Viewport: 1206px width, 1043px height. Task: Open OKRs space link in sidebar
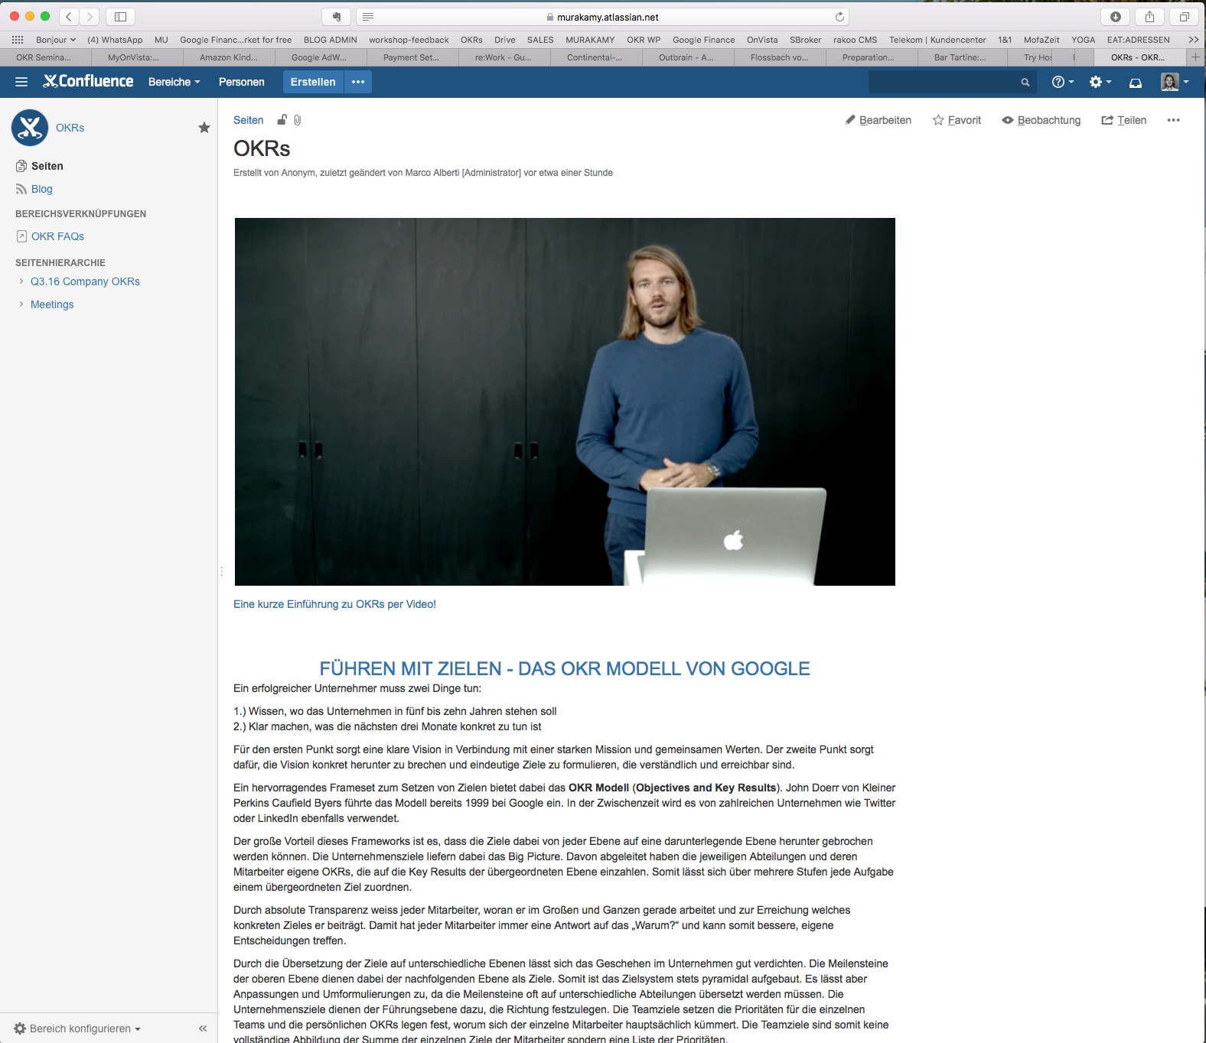(70, 128)
